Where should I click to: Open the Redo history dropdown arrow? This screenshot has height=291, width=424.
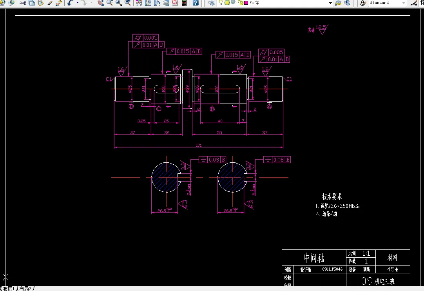91,3
